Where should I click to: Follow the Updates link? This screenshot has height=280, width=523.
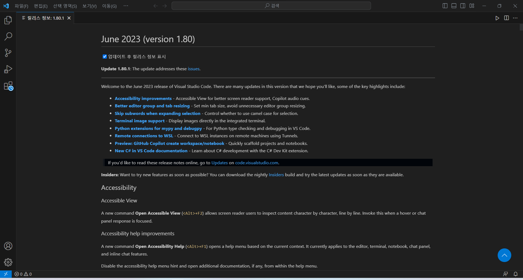[220, 163]
